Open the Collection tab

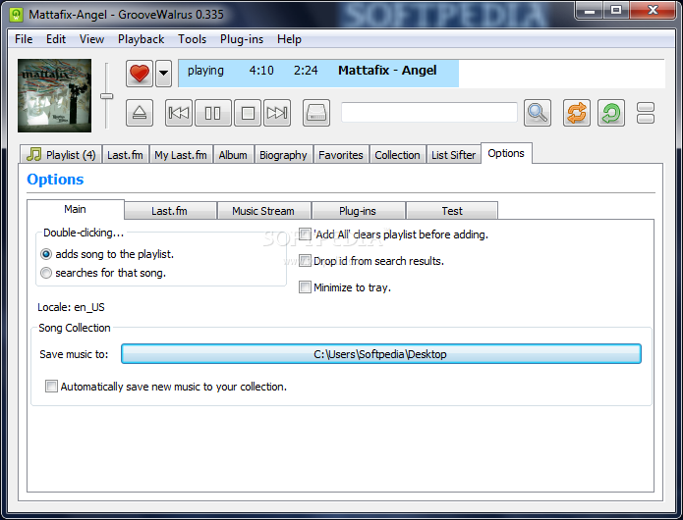[398, 155]
